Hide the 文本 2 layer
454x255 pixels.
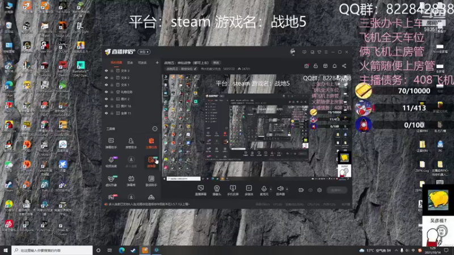[x=106, y=78]
